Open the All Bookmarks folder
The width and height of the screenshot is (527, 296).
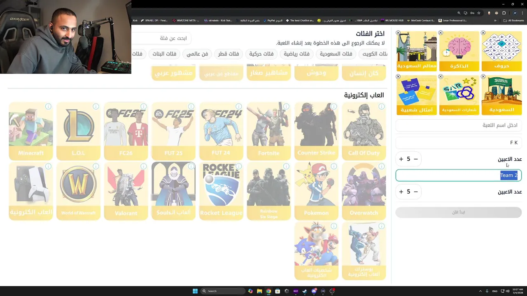(514, 20)
